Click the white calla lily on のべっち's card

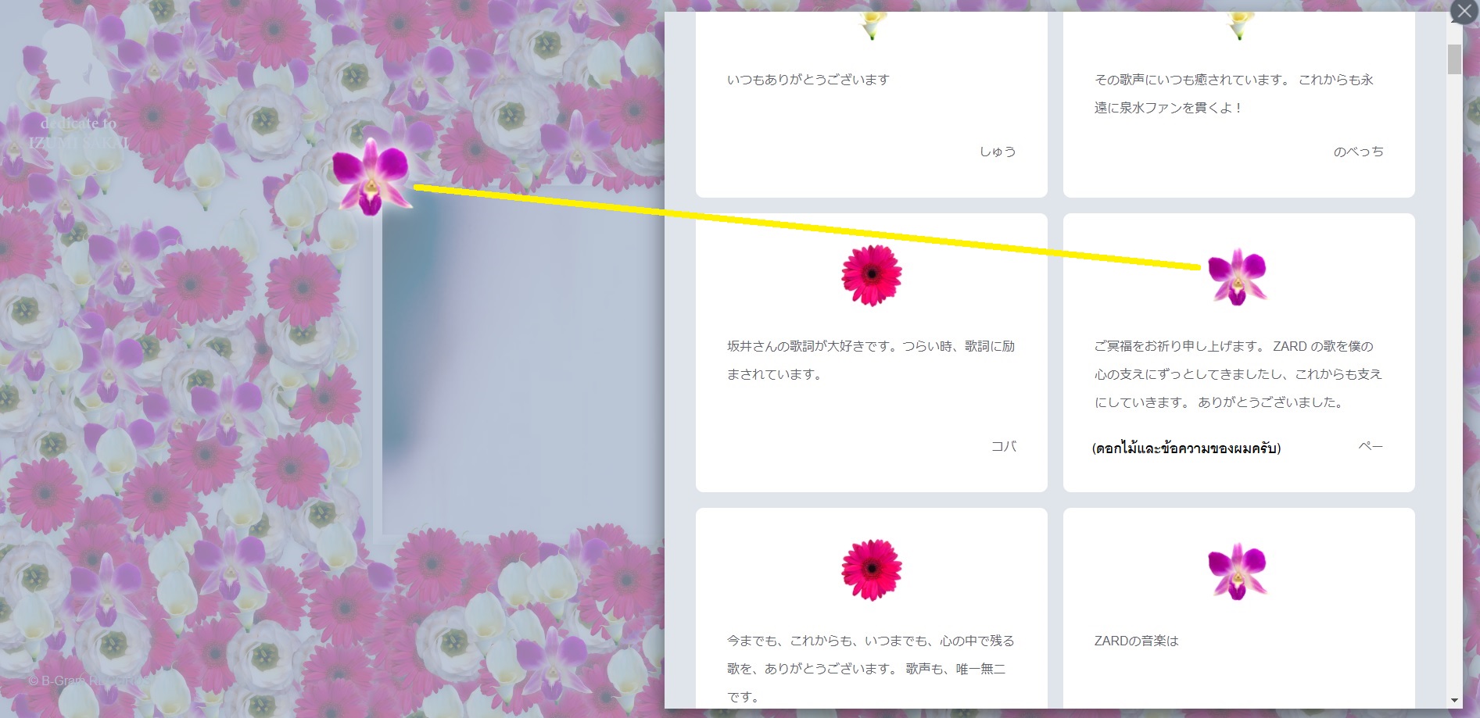(1239, 25)
